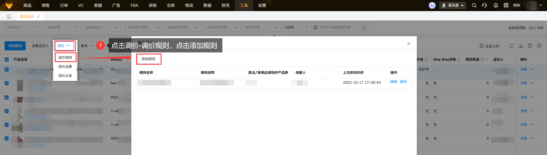Viewport: 547px width, 155px height.
Task: Click the refresh icon in toolbar
Action: (x=512, y=46)
